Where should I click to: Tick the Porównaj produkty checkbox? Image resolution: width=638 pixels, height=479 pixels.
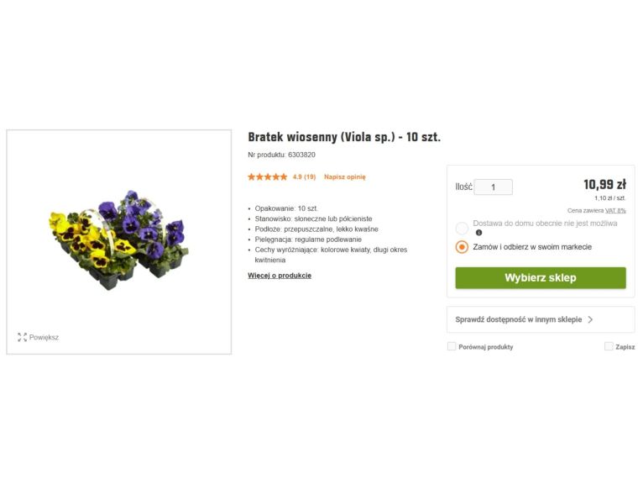[452, 346]
